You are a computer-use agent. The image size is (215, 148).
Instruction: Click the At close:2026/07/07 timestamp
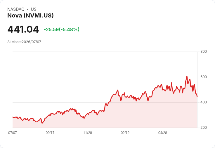24,42
